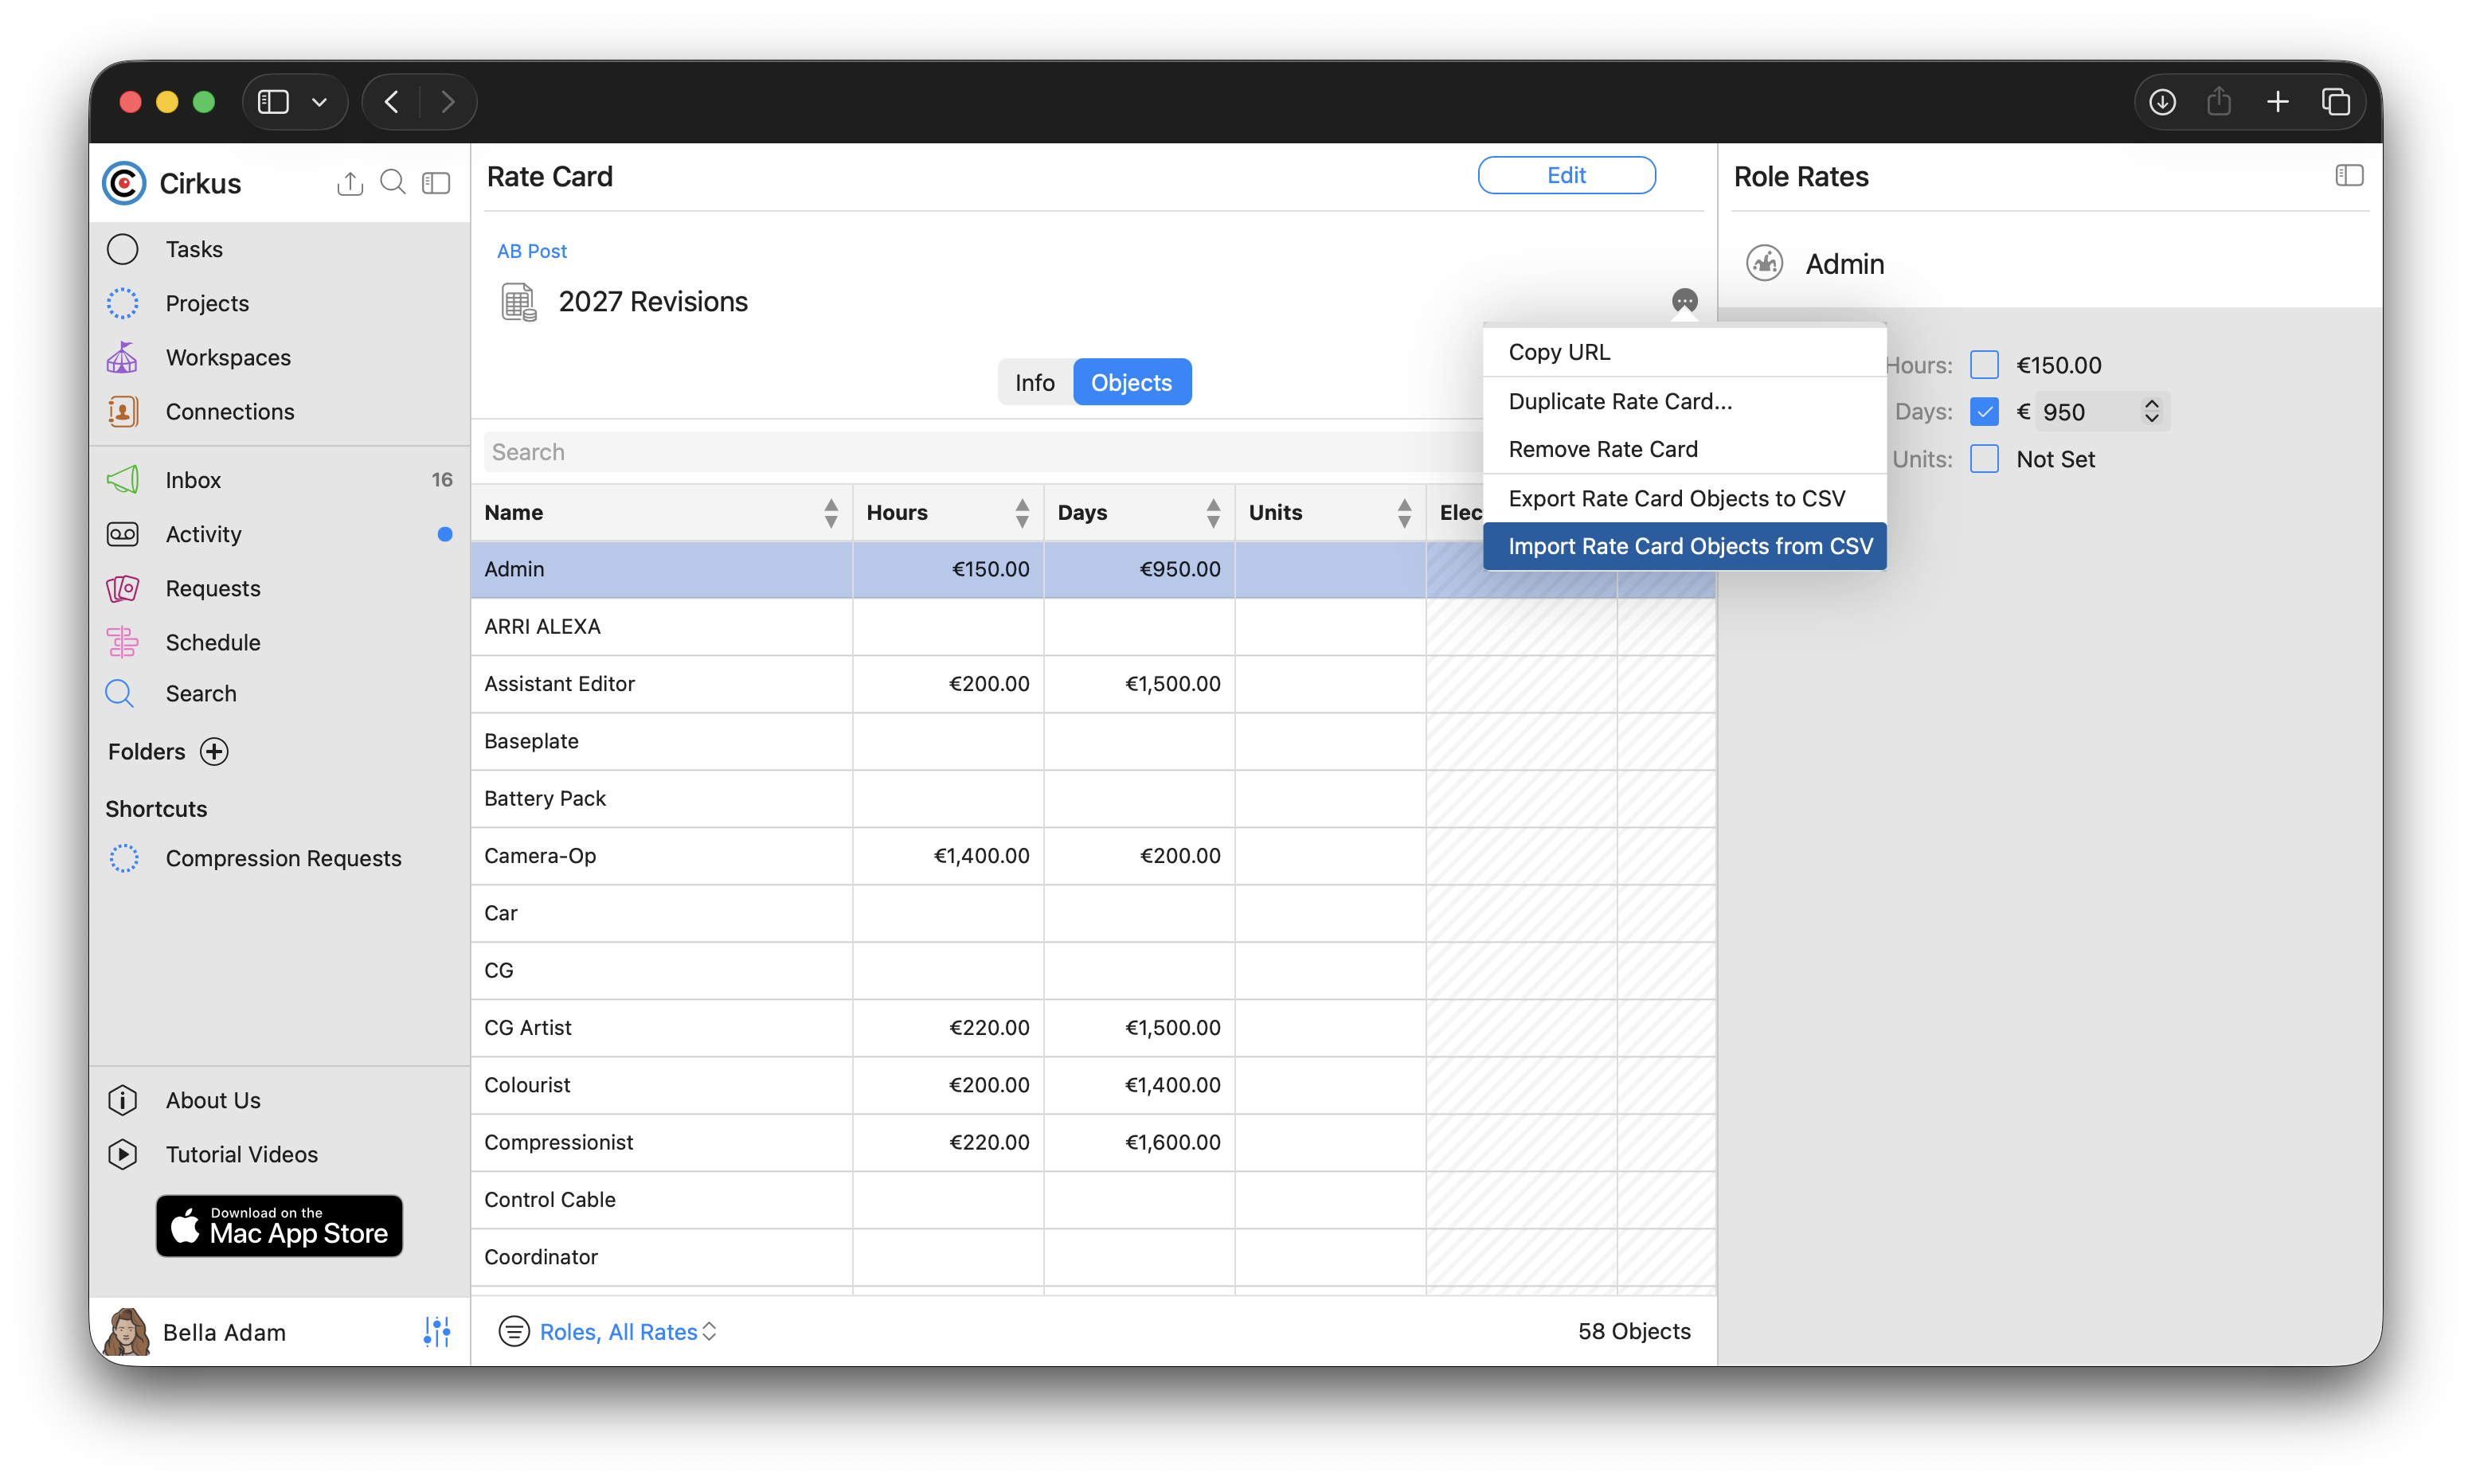Go forward with the browser forward arrow
This screenshot has height=1484, width=2472.
(x=448, y=102)
